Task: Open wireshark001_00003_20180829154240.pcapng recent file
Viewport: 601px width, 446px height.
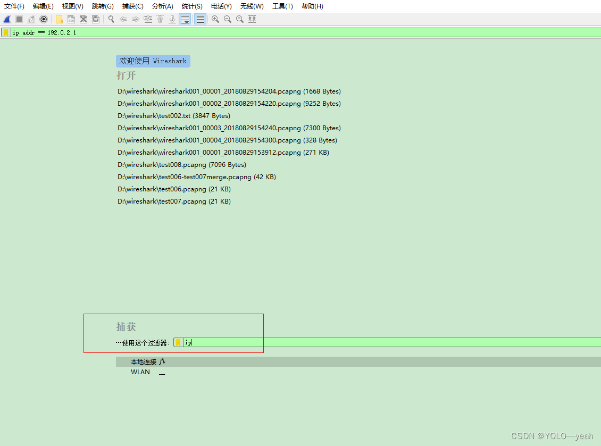Action: [229, 128]
